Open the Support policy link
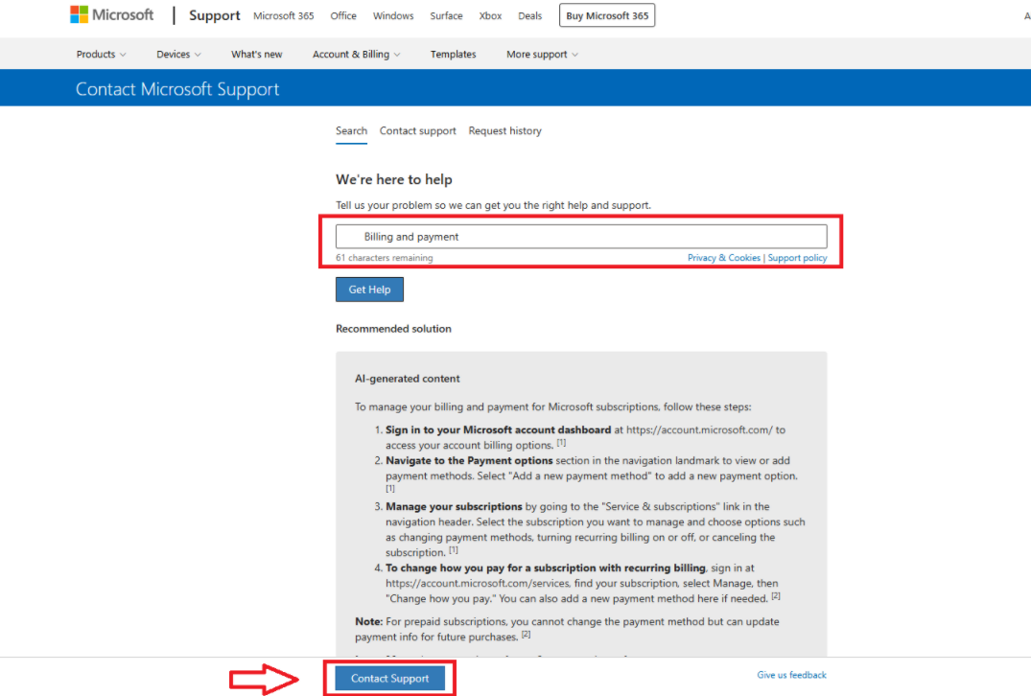The width and height of the screenshot is (1031, 696). pyautogui.click(x=798, y=258)
